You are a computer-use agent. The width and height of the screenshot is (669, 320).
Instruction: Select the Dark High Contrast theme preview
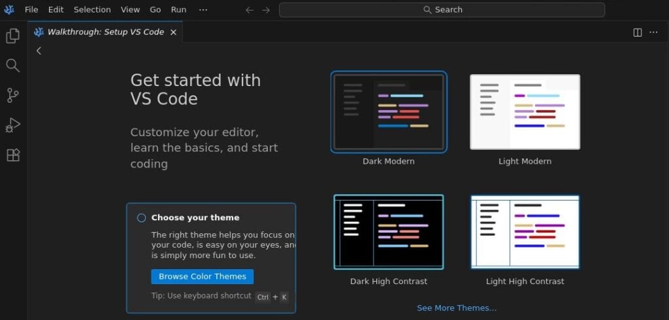pyautogui.click(x=389, y=232)
